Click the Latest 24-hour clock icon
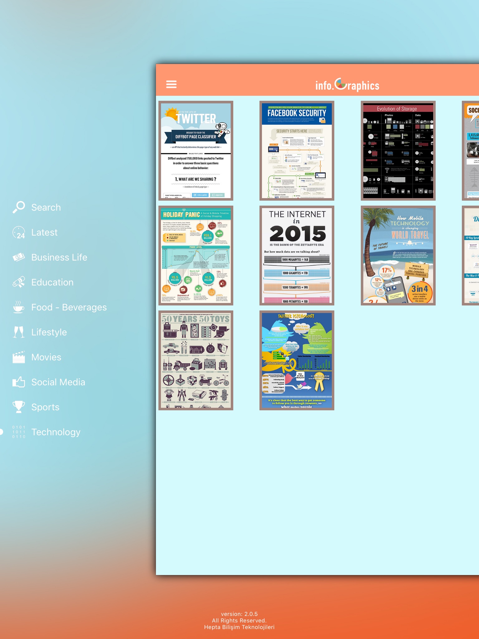479x639 pixels. click(19, 232)
